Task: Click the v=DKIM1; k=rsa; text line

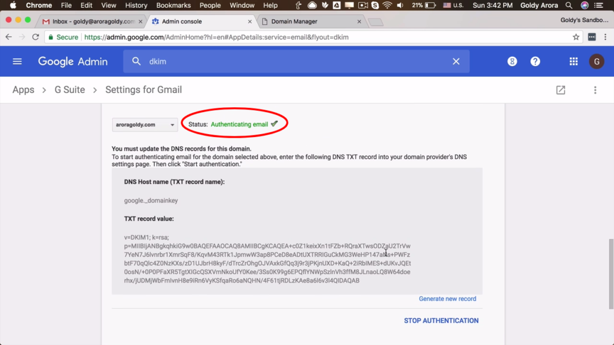Action: 147,237
